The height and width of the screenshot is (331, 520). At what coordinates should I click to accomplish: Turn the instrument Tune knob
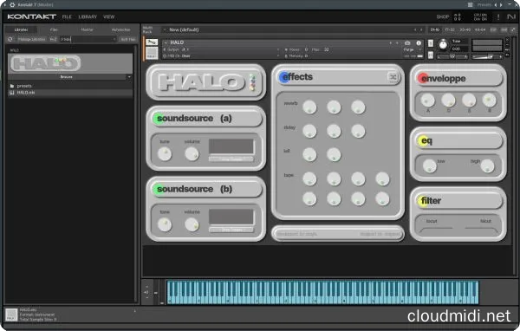443,44
